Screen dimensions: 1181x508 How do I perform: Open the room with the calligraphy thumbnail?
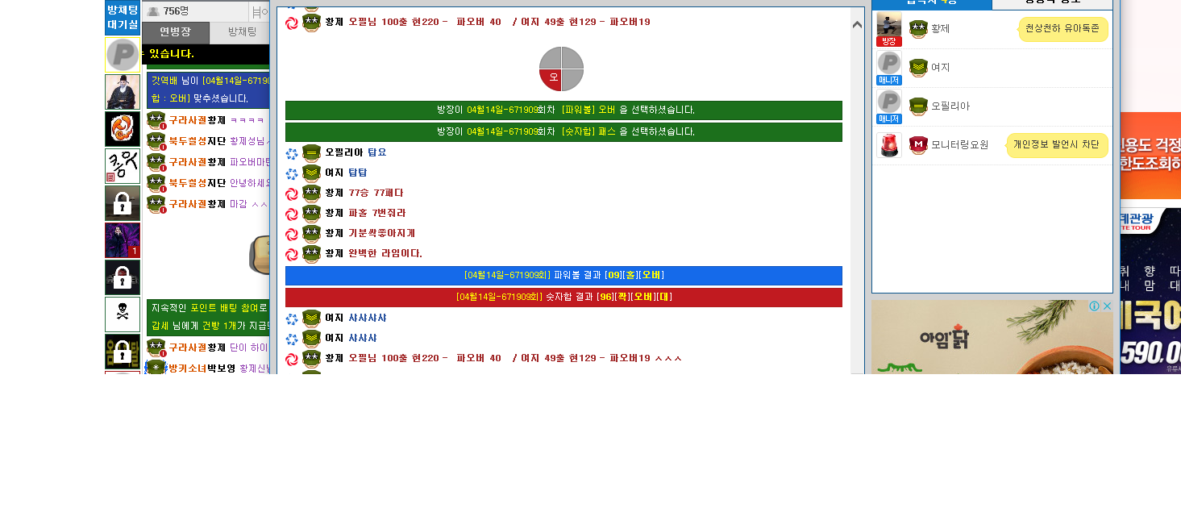click(123, 166)
